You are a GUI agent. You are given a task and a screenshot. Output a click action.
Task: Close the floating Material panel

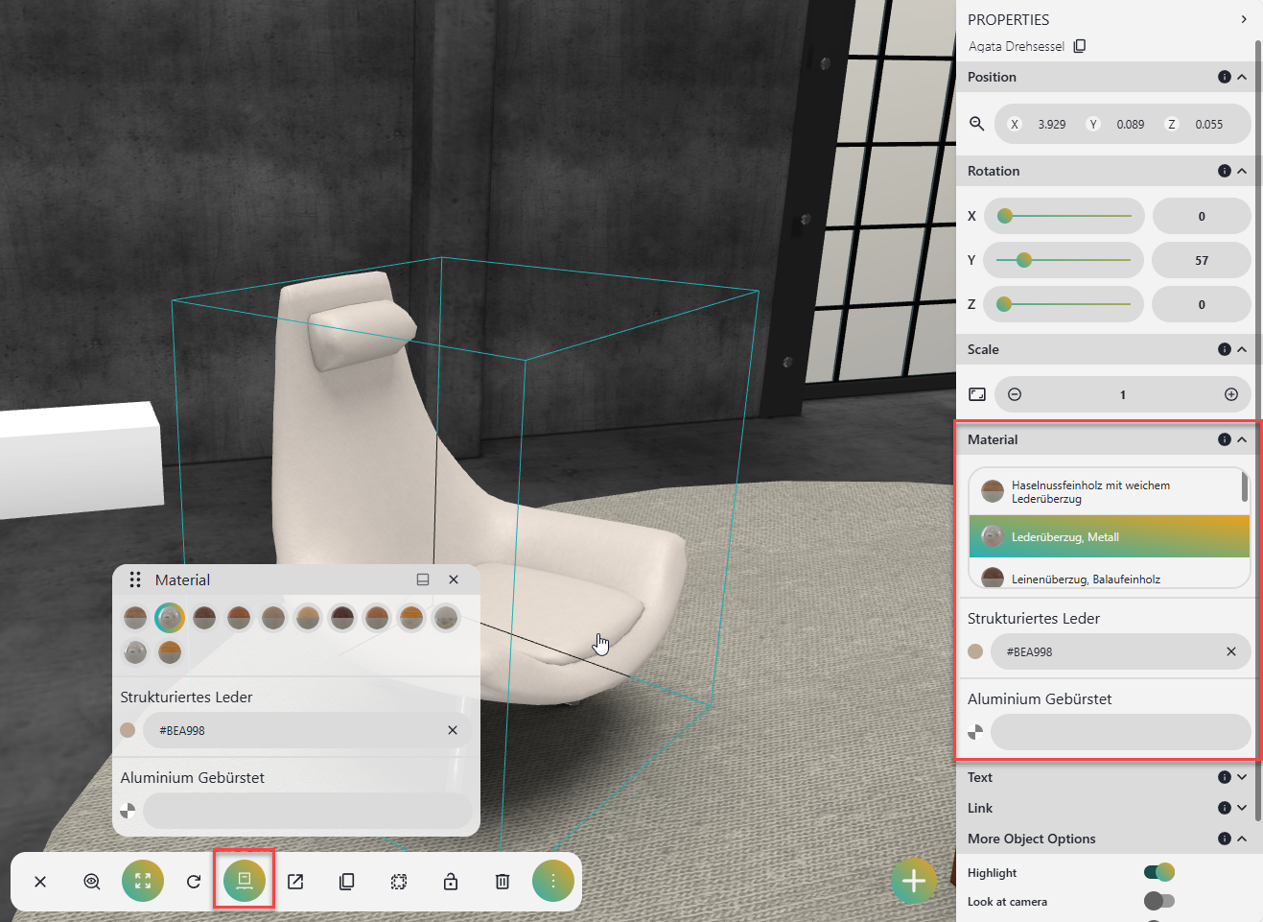pos(454,579)
